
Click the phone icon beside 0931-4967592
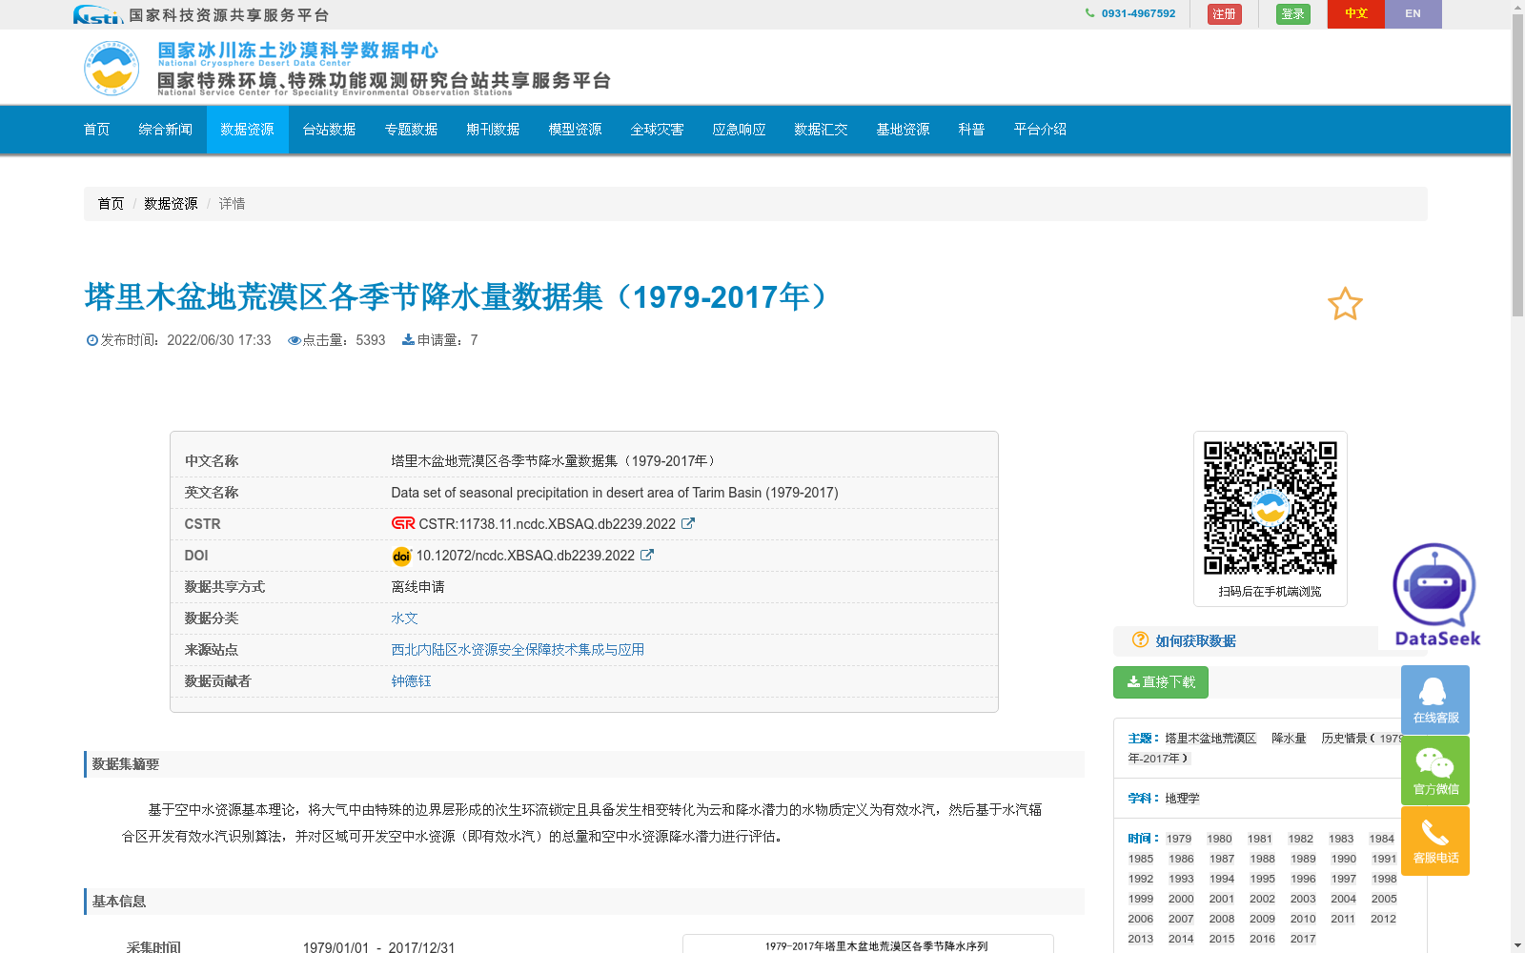[1089, 13]
